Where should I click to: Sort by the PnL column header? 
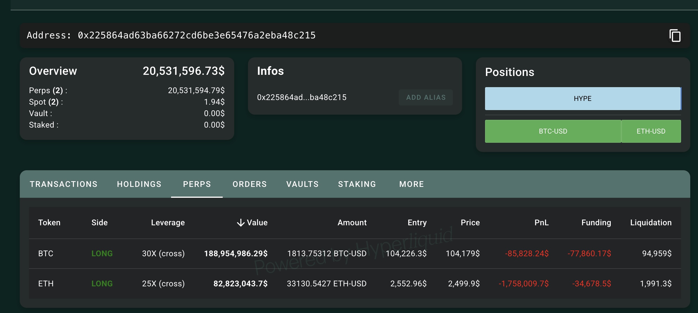point(542,223)
